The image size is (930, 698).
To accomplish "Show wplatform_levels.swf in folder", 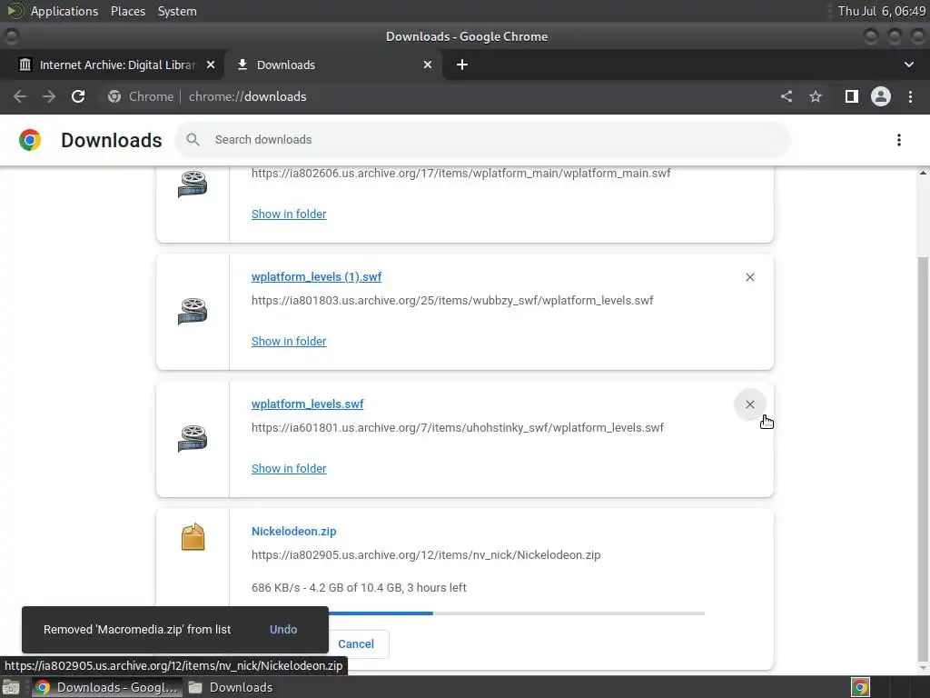I will 289,468.
